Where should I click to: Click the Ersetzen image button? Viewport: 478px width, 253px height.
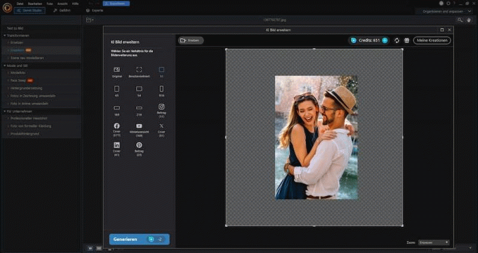[191, 40]
